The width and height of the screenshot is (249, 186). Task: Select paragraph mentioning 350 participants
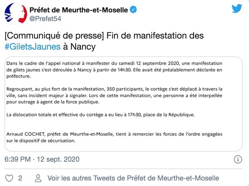[114, 95]
